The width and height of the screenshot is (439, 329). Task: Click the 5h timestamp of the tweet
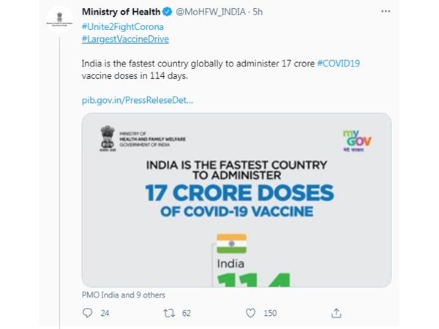tap(258, 12)
